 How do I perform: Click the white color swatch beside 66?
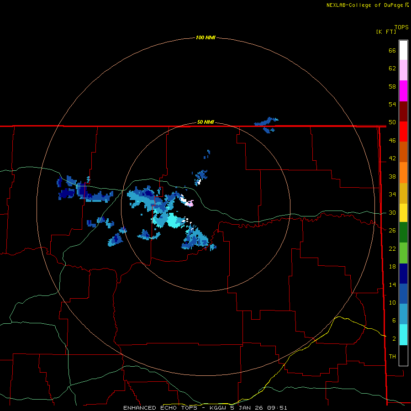pos(403,50)
